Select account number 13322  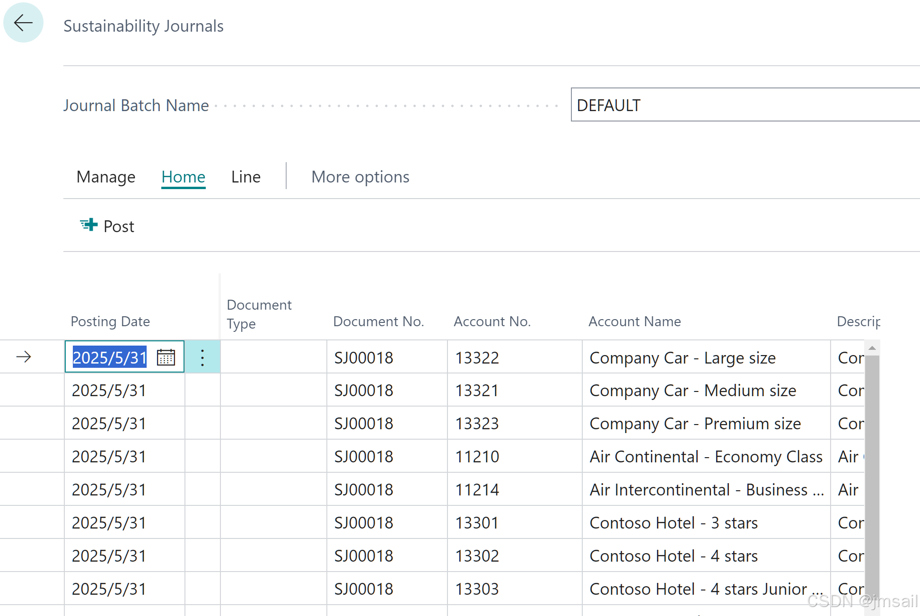click(x=477, y=358)
